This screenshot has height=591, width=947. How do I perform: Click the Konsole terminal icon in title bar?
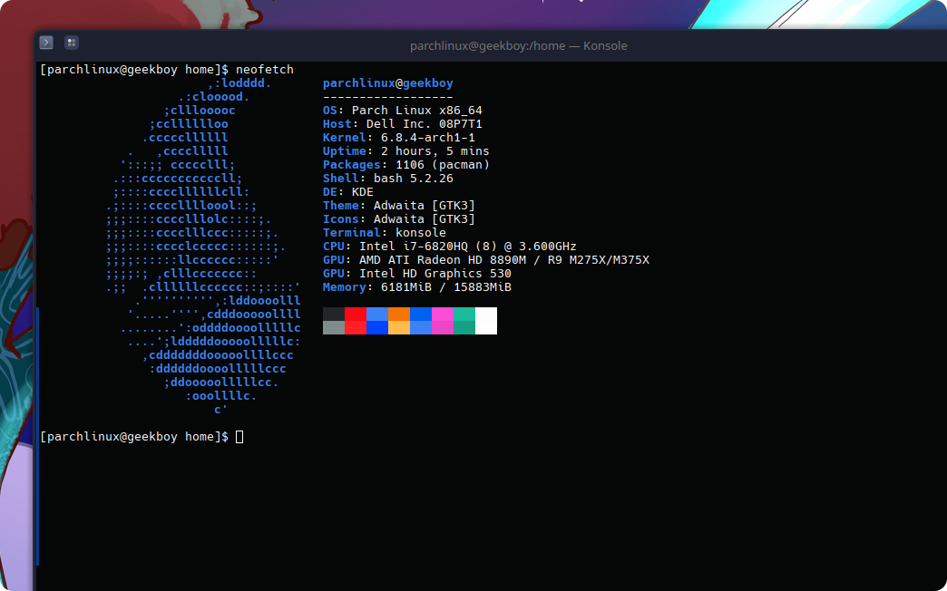[x=45, y=42]
